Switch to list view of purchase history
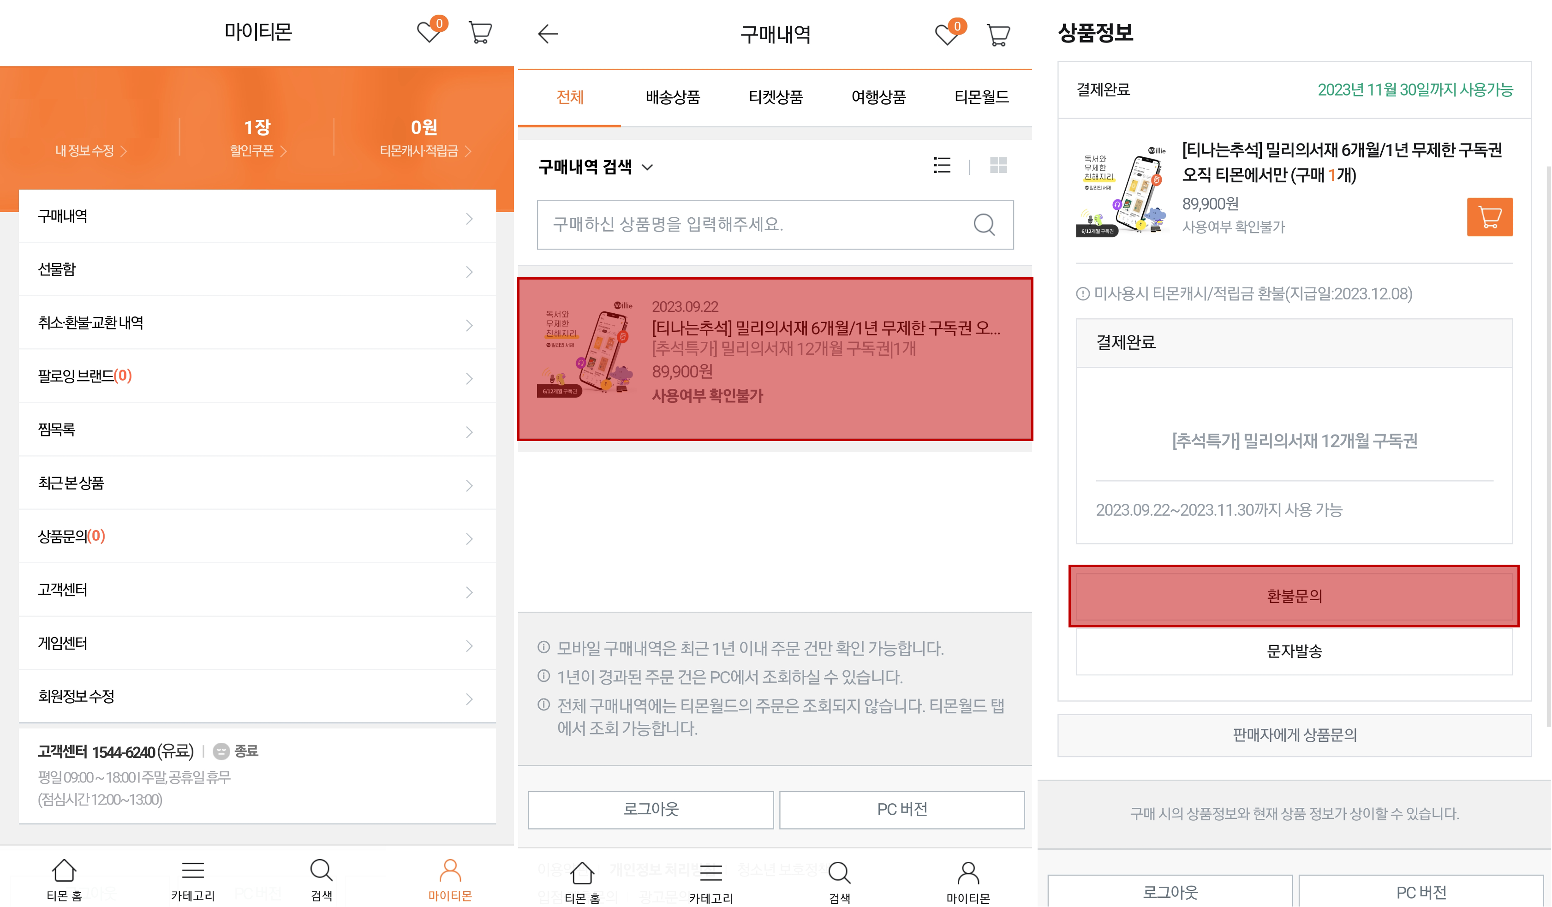This screenshot has width=1552, height=907. tap(942, 166)
